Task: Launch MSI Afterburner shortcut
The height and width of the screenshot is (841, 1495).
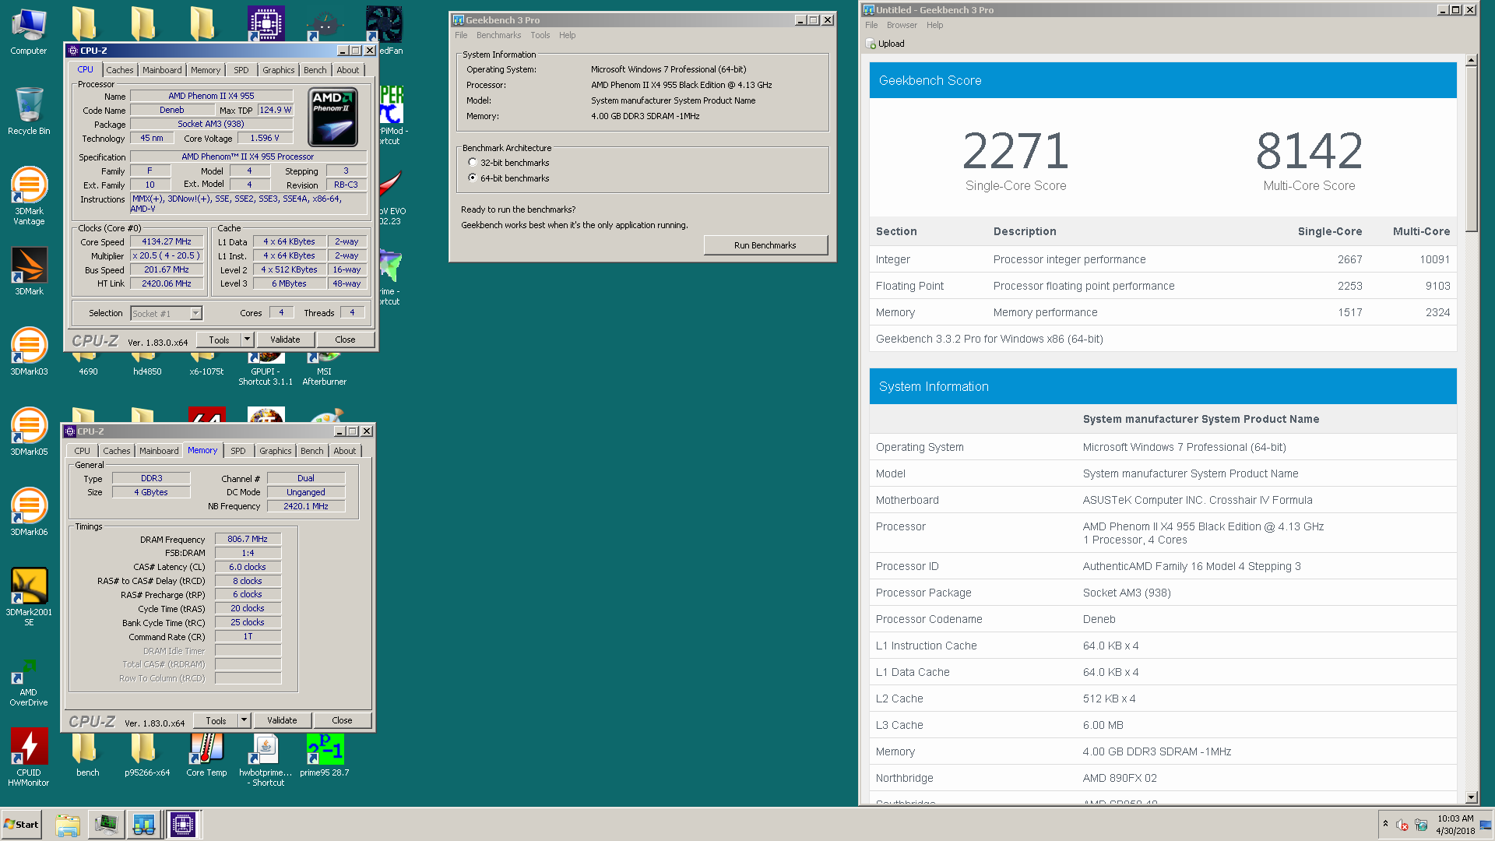Action: [x=324, y=368]
